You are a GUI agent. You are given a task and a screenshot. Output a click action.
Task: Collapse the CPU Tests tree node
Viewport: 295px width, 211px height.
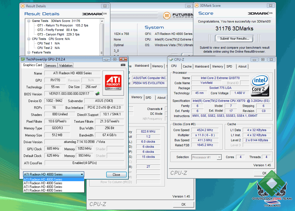(x=29, y=39)
